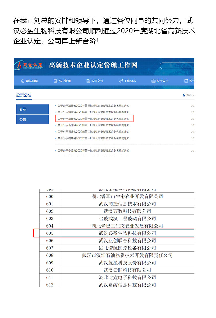Open the 高企新闻 navigation menu item
216x318 pixels.
pyautogui.click(x=65, y=81)
